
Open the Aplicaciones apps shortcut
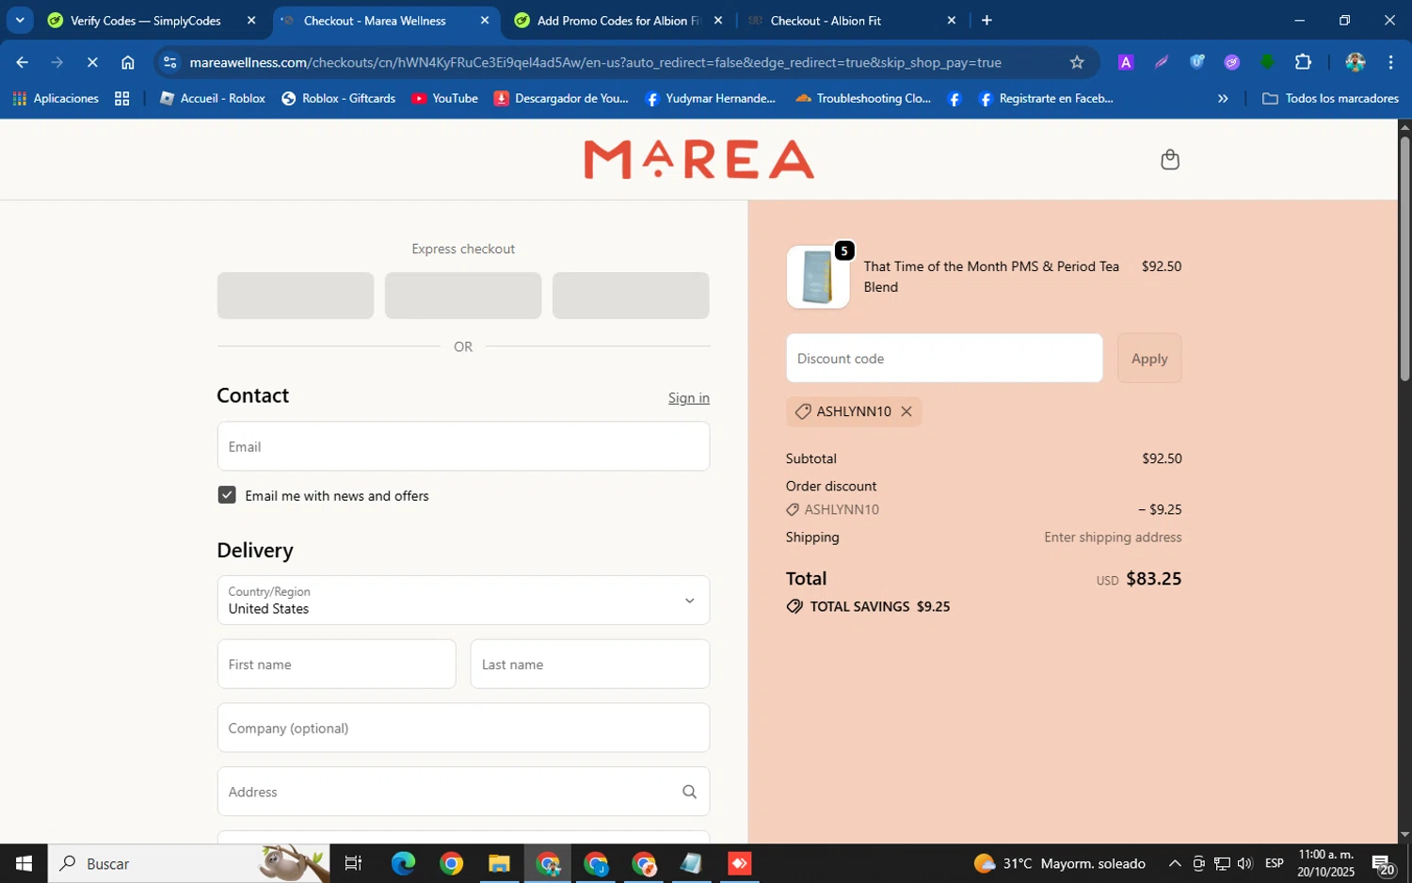pyautogui.click(x=56, y=98)
